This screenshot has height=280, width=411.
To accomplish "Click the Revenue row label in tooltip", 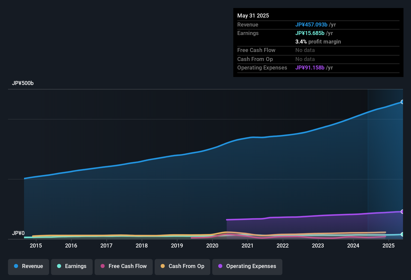I will pyautogui.click(x=248, y=24).
